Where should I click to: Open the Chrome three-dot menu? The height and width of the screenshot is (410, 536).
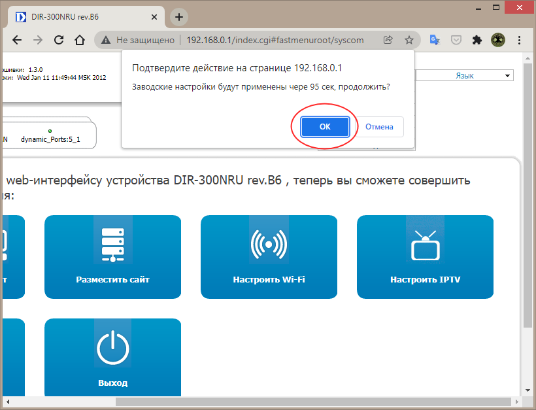coord(519,40)
